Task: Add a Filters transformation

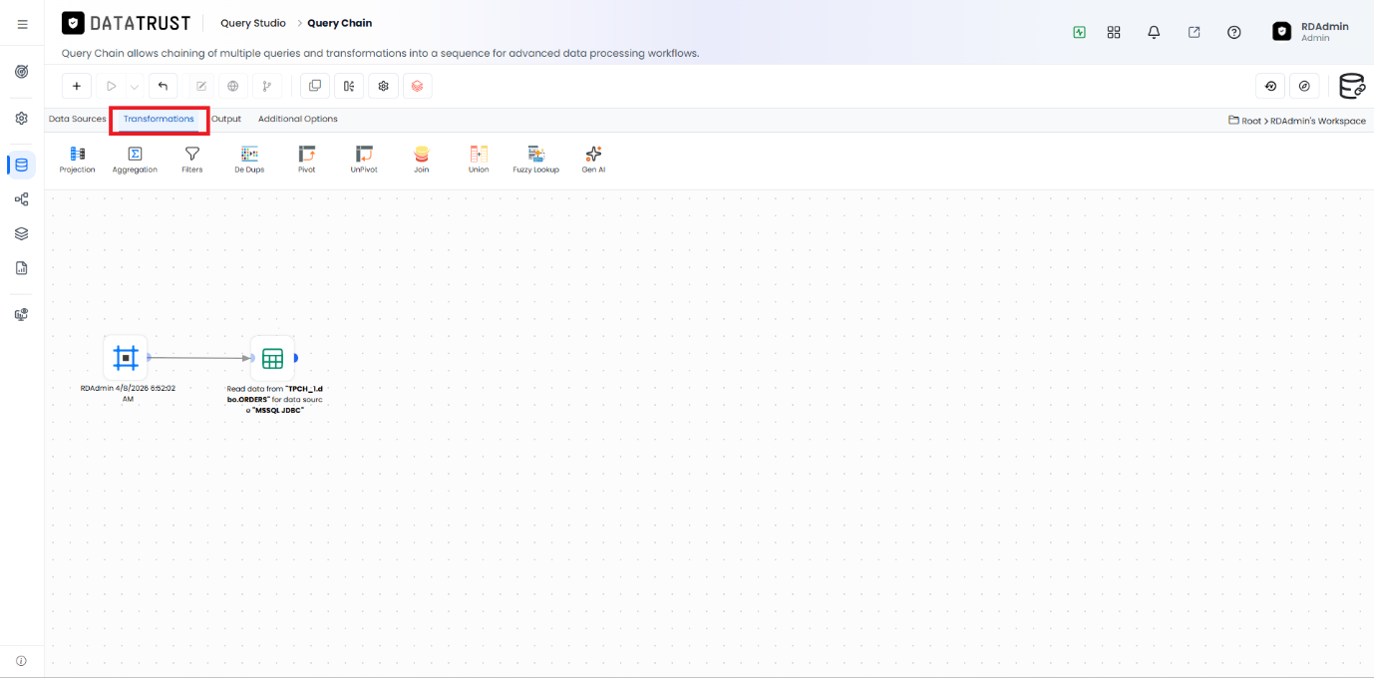Action: (x=192, y=160)
